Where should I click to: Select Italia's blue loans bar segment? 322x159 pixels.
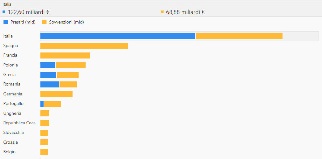pyautogui.click(x=118, y=36)
